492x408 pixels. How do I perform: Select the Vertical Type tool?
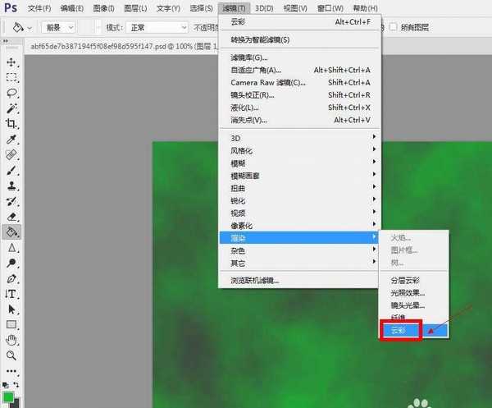click(x=11, y=294)
